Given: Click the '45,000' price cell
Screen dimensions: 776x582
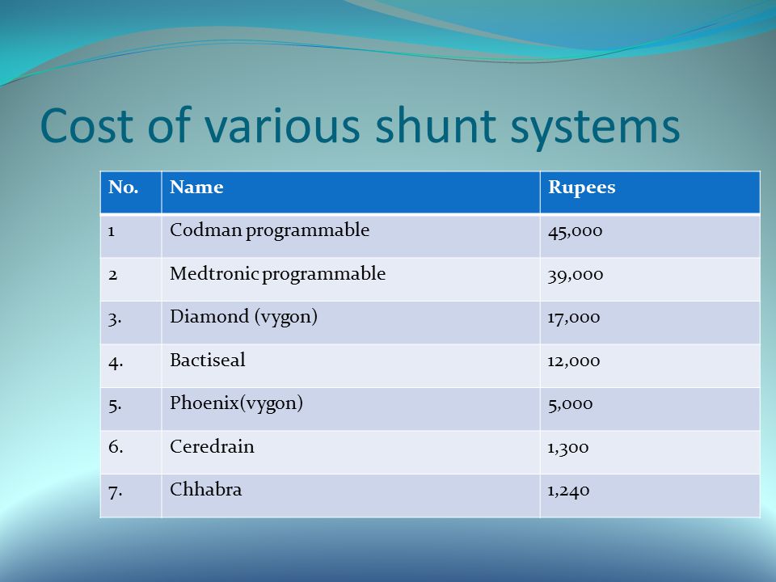Looking at the screenshot, I should [650, 236].
